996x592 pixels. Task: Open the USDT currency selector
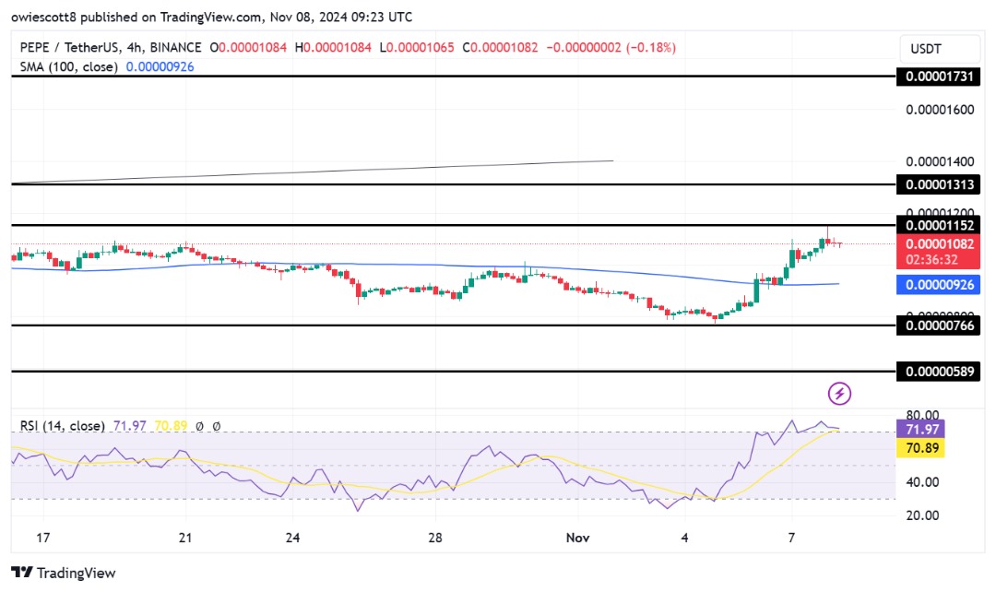pyautogui.click(x=940, y=48)
